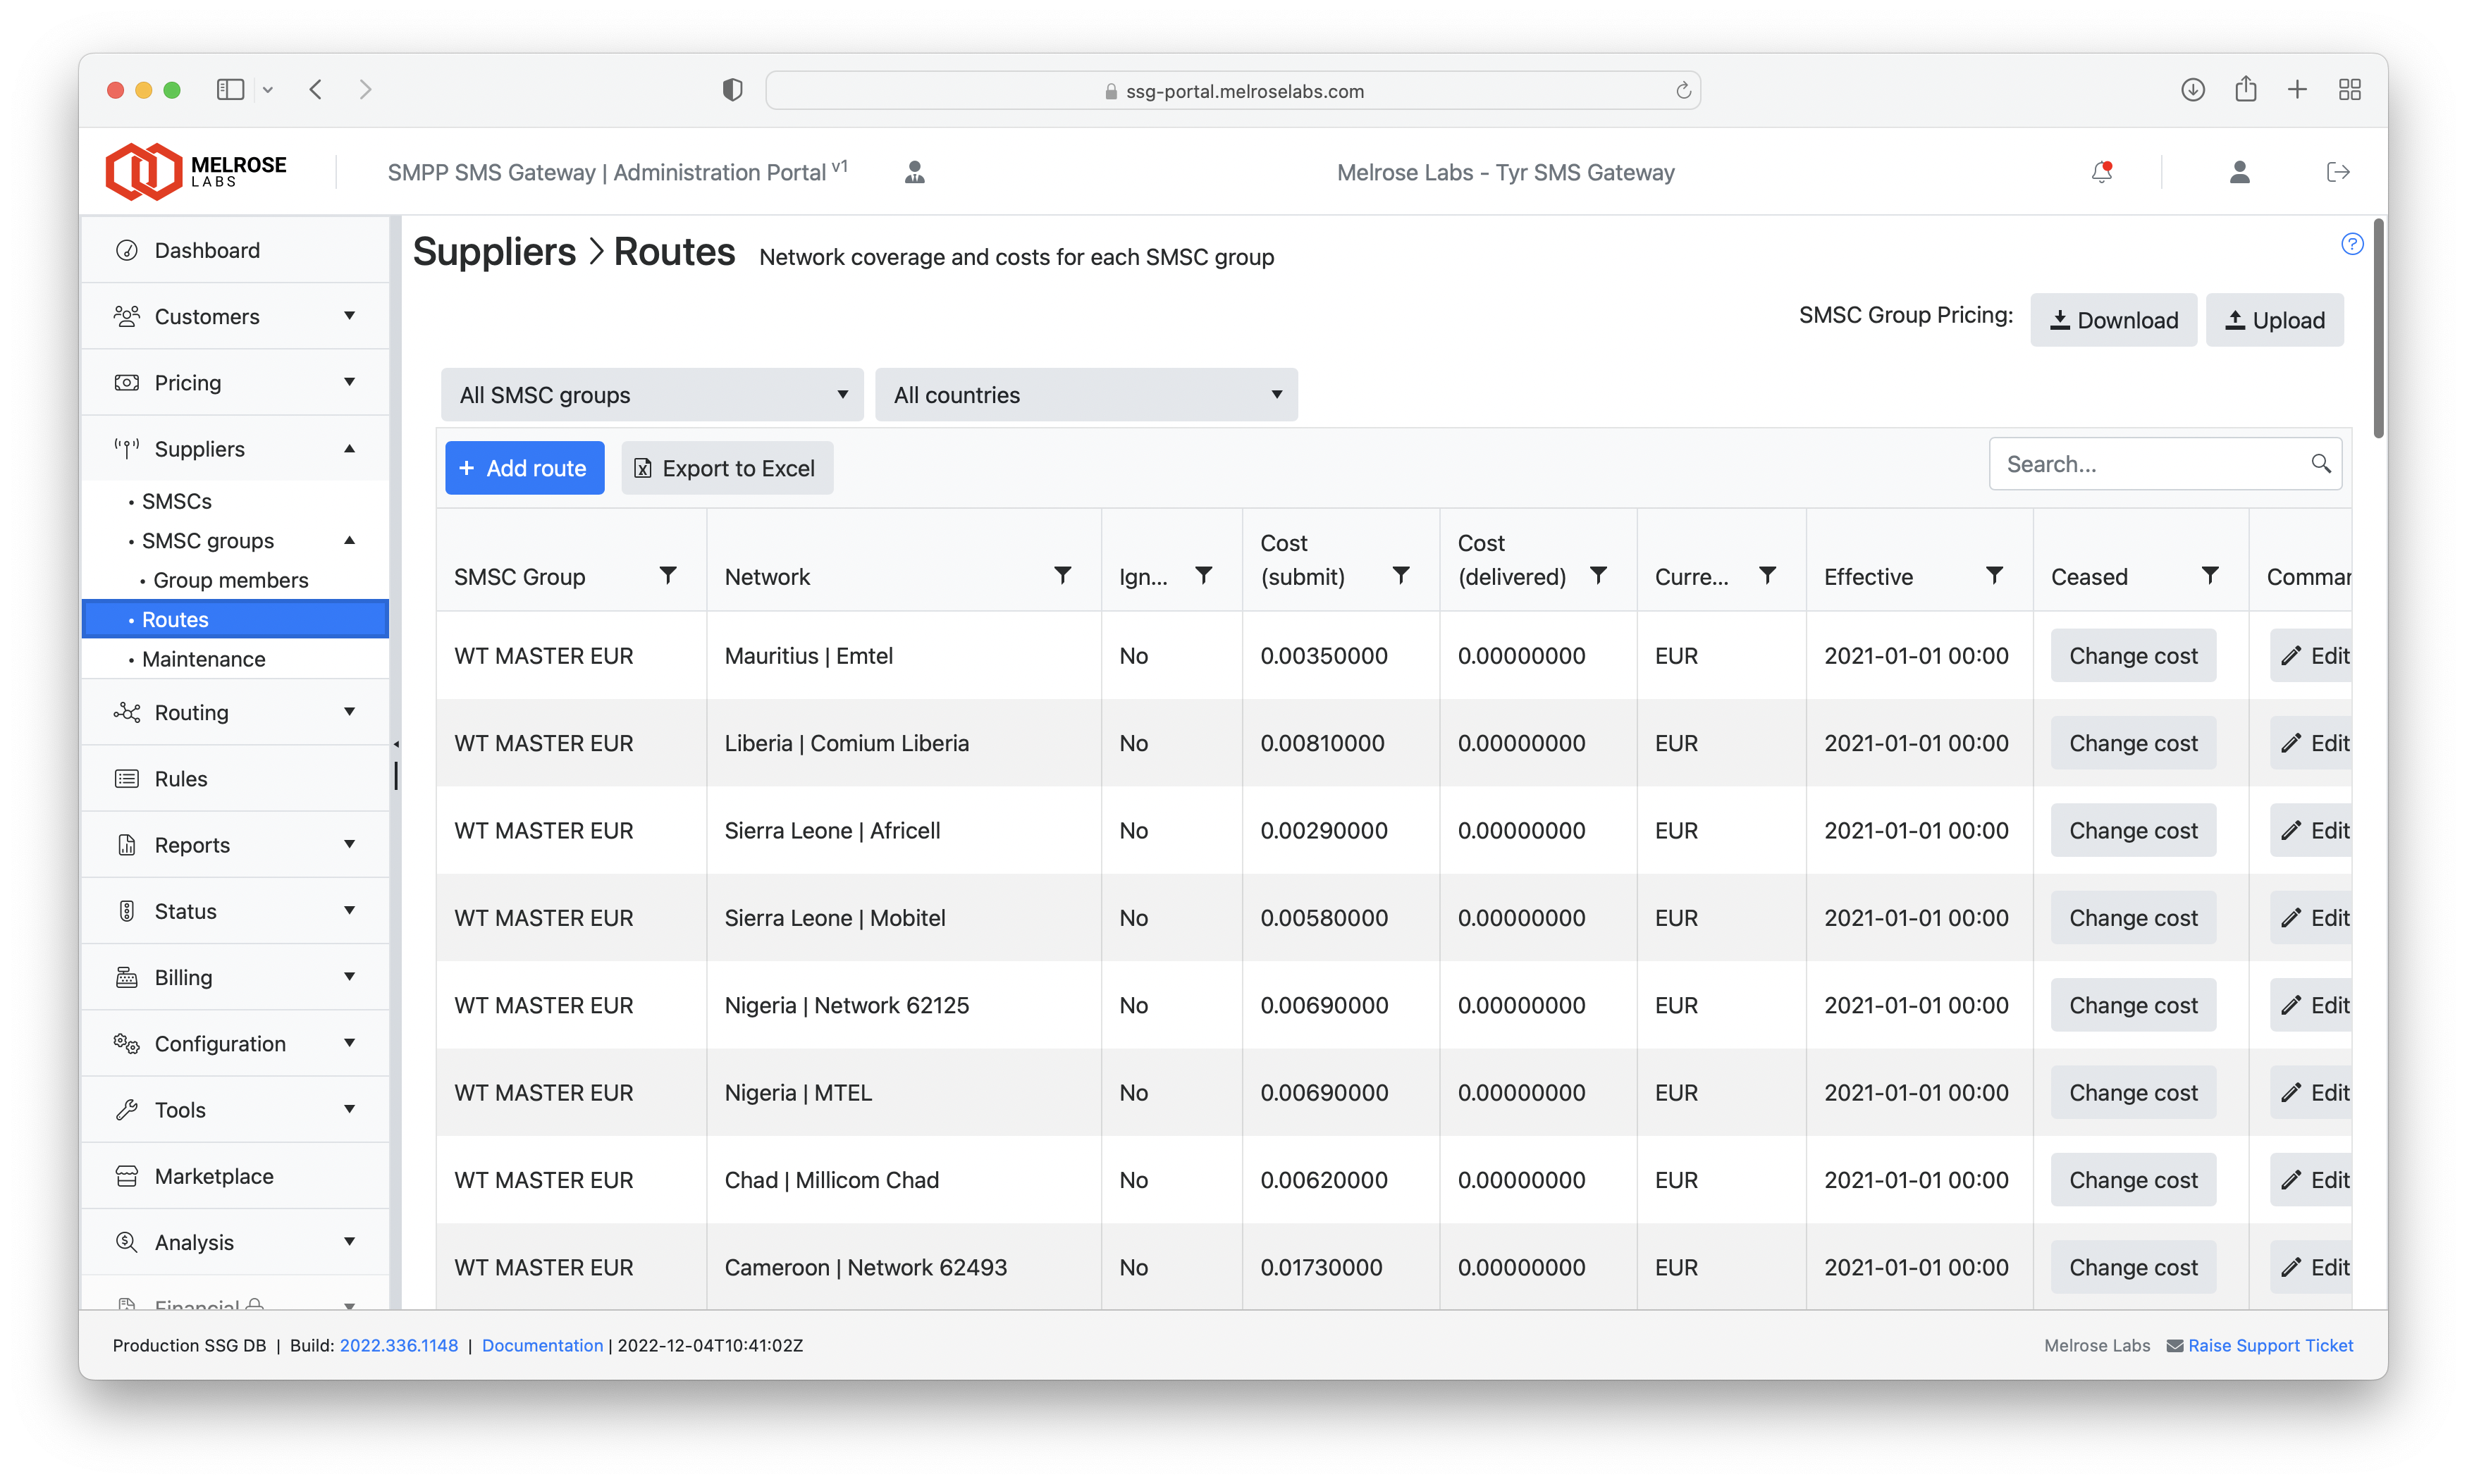Screen dimensions: 2467x1484
Task: Click the help question mark icon
Action: pos(2352,244)
